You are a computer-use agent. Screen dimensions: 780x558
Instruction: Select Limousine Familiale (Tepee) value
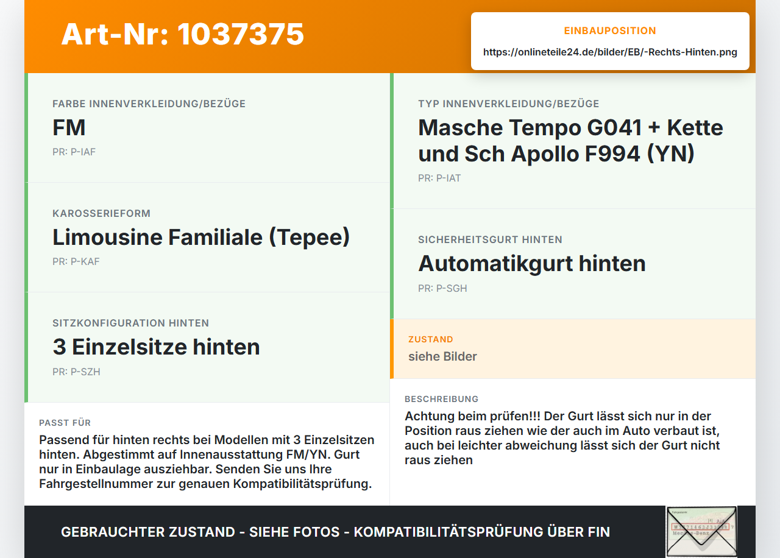[x=201, y=238]
